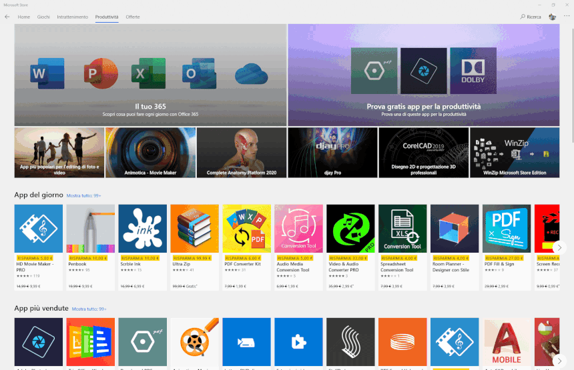Open the Penbook app icon

click(90, 229)
